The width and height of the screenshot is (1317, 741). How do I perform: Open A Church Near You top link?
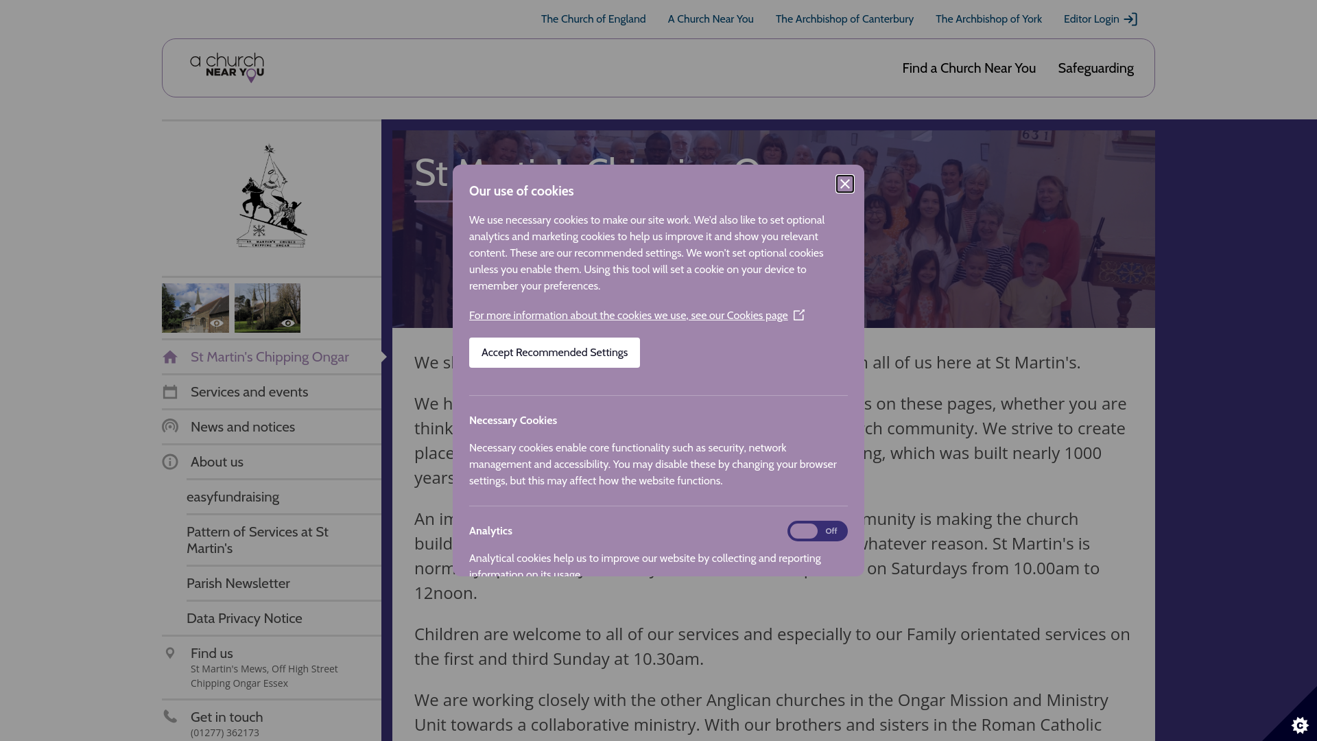tap(711, 19)
